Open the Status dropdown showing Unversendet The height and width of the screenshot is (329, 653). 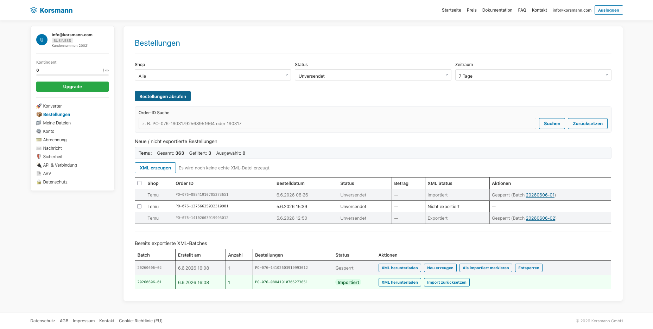point(373,75)
